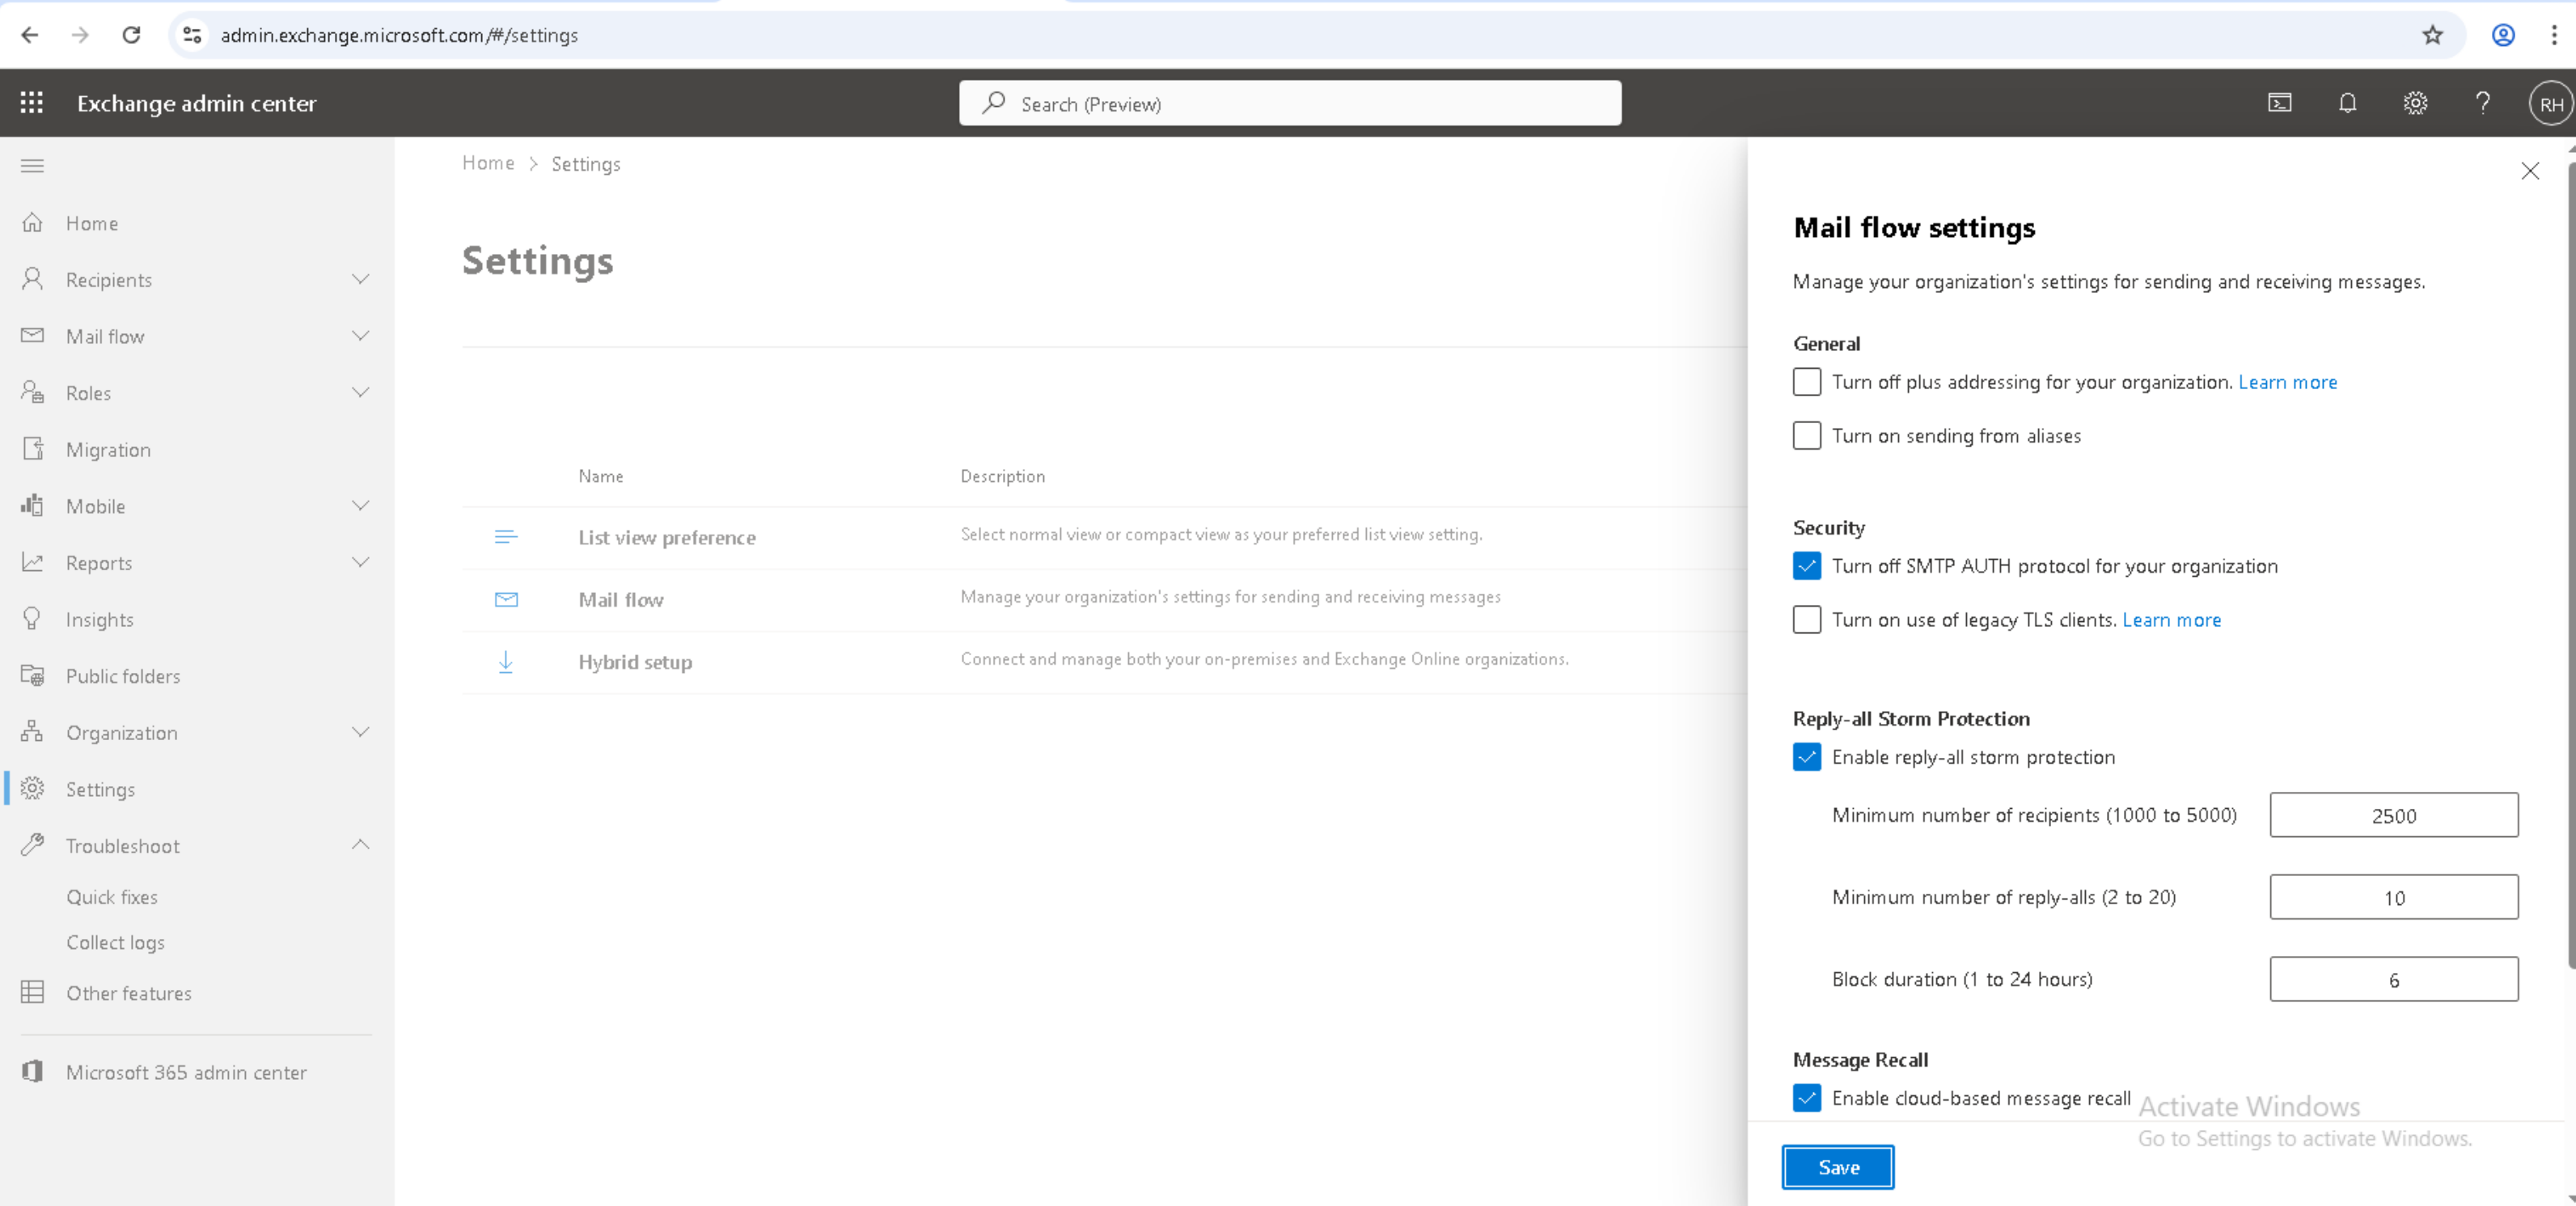Viewport: 2576px width, 1206px height.
Task: Open the header settings gear icon
Action: (2415, 103)
